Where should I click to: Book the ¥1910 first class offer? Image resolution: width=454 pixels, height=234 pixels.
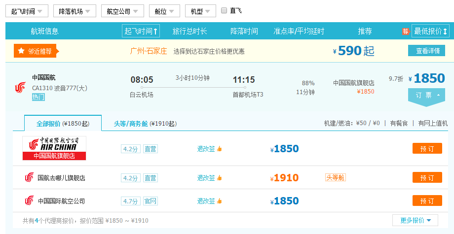[x=427, y=177]
